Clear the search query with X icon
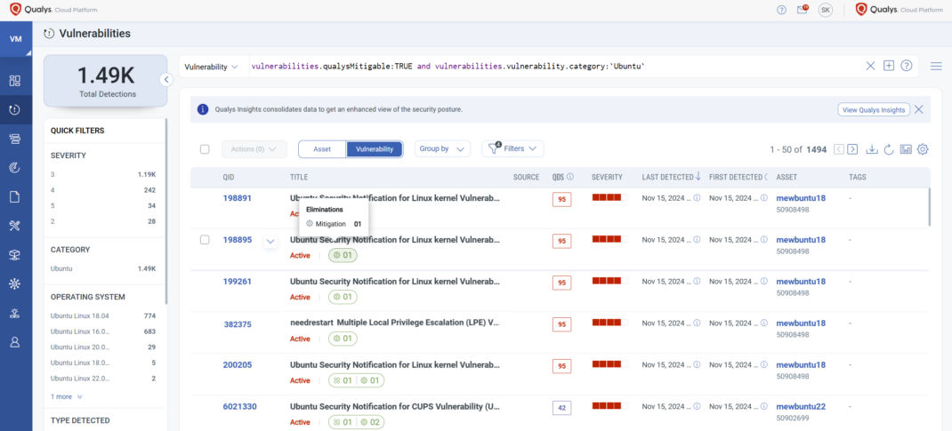This screenshot has height=431, width=952. click(x=870, y=66)
